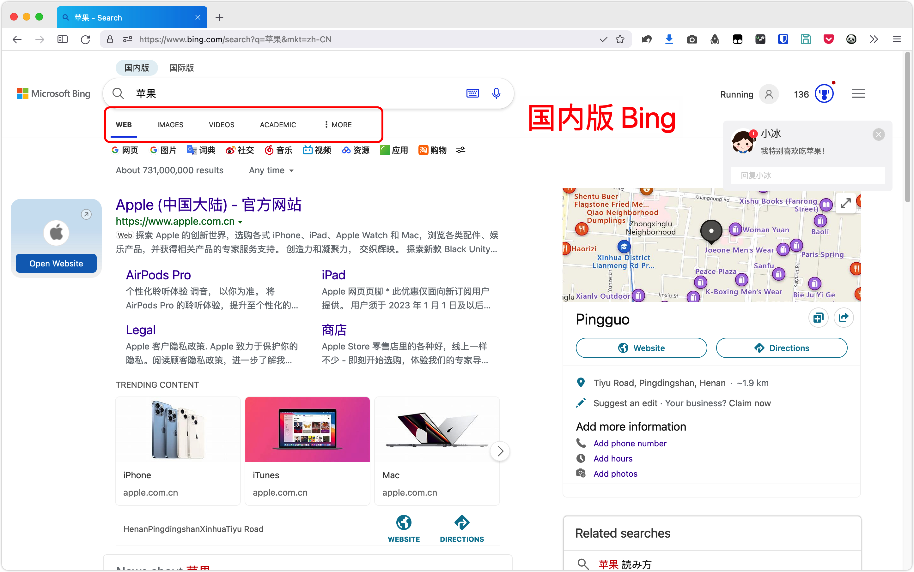Expand the apple.com.cn URL dropdown arrow
Image resolution: width=914 pixels, height=572 pixels.
(x=240, y=222)
